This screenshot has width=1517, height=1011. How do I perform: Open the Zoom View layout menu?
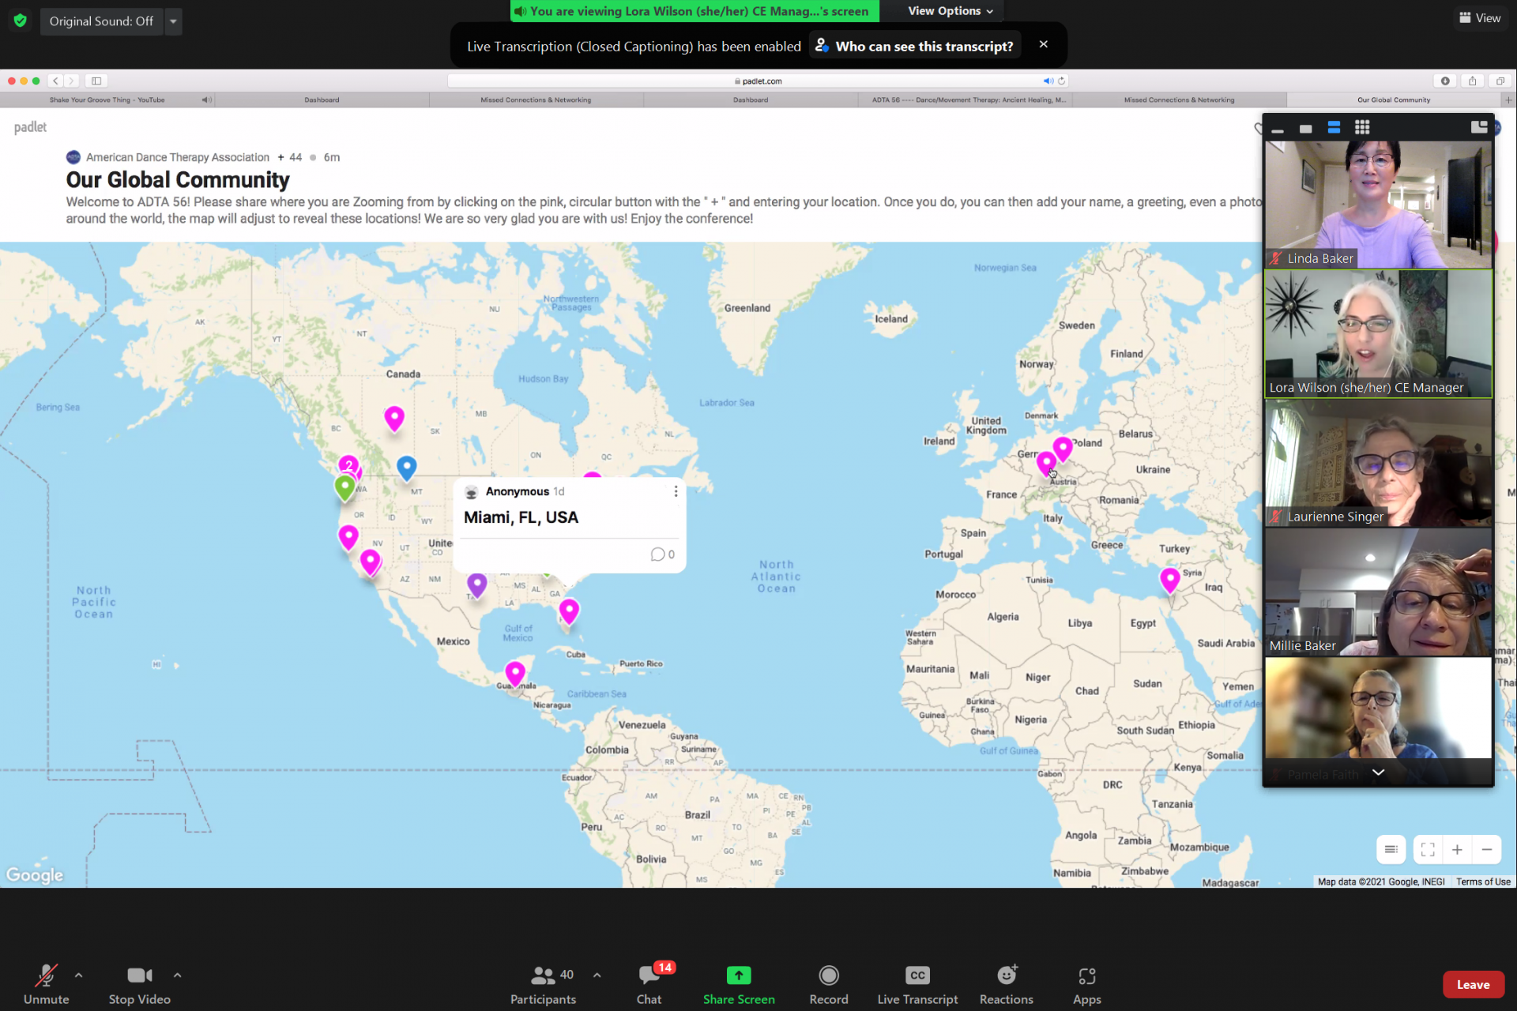click(1480, 18)
